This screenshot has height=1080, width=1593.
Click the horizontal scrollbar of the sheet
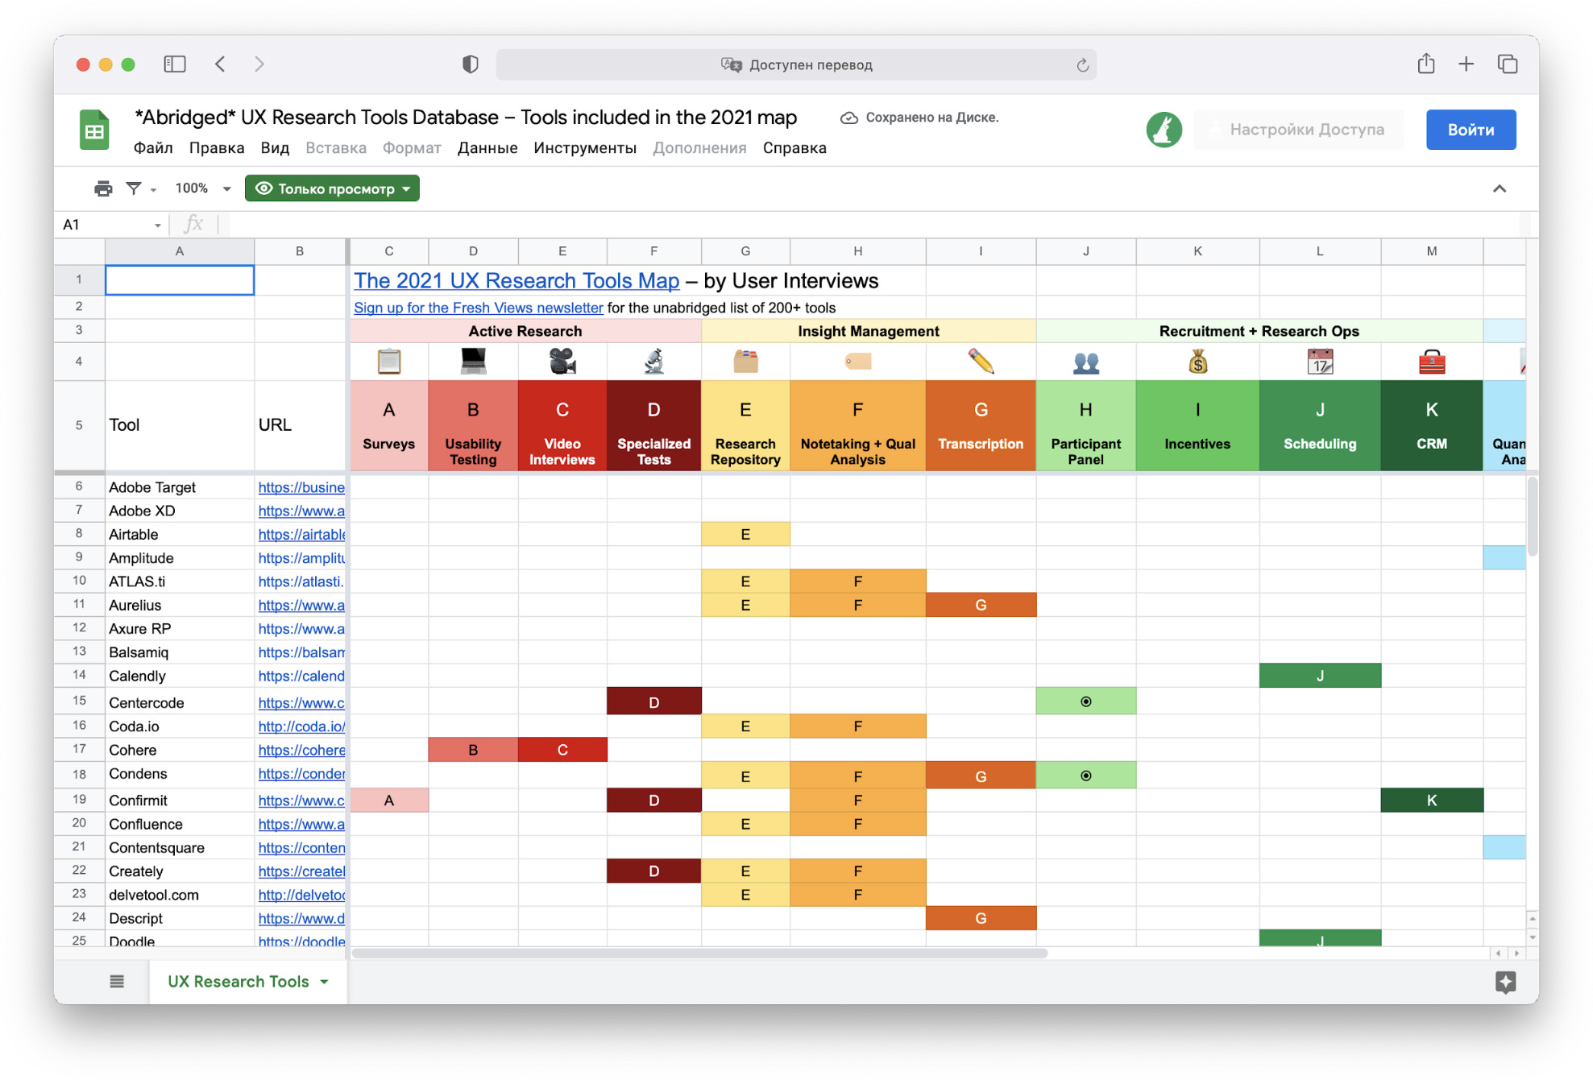click(699, 954)
